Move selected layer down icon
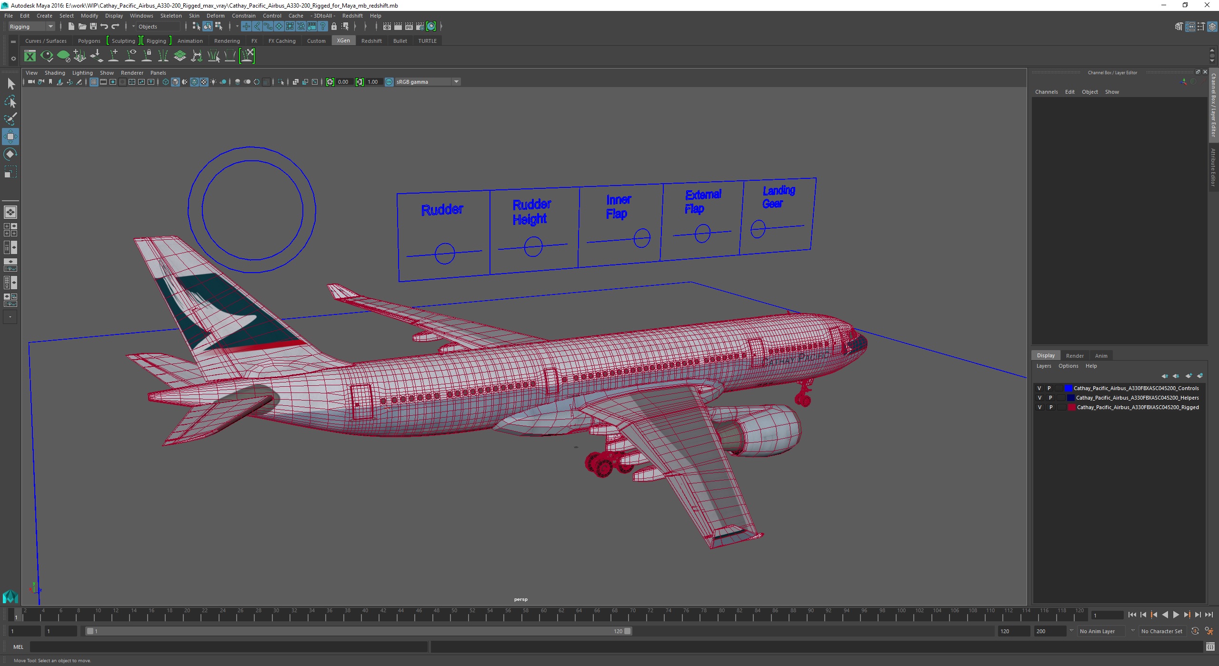The height and width of the screenshot is (666, 1219). (x=1176, y=376)
